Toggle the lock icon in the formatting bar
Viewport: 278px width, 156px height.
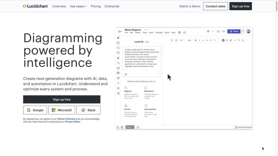coord(242,40)
